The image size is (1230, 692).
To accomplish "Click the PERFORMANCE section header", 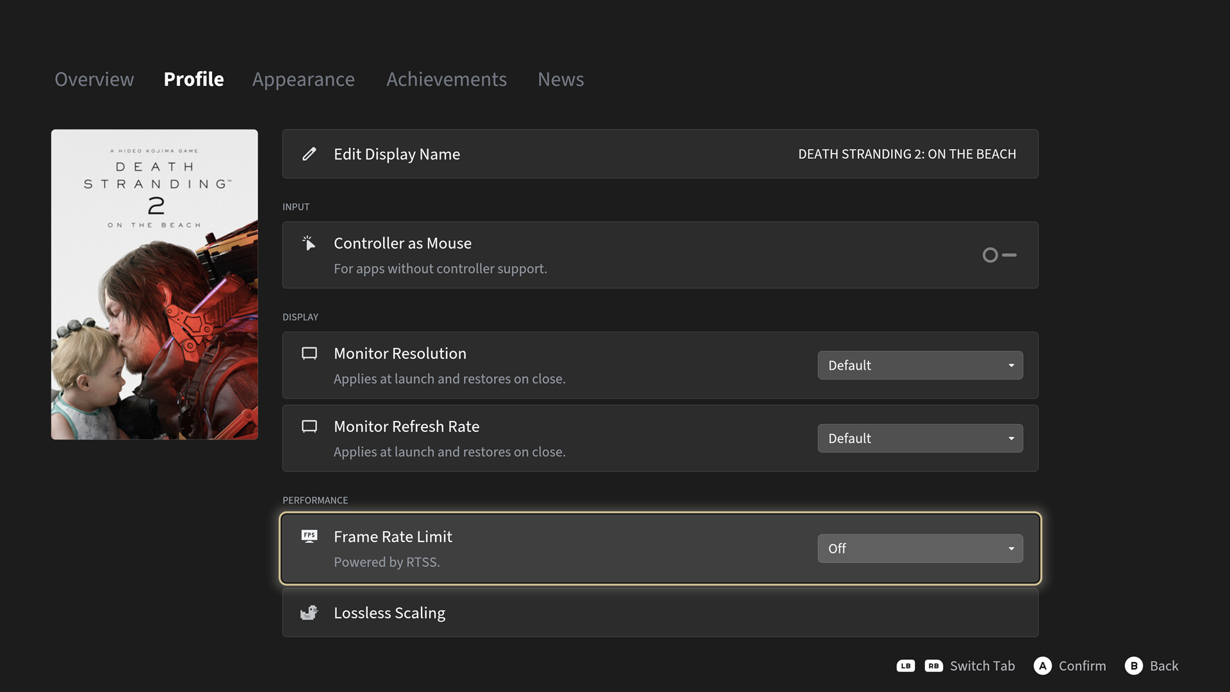I will pyautogui.click(x=315, y=500).
